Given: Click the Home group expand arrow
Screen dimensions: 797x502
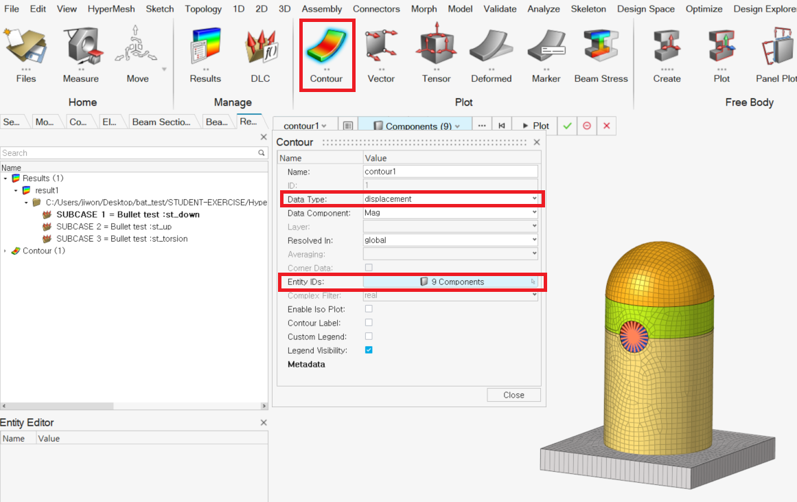Looking at the screenshot, I should [x=164, y=69].
